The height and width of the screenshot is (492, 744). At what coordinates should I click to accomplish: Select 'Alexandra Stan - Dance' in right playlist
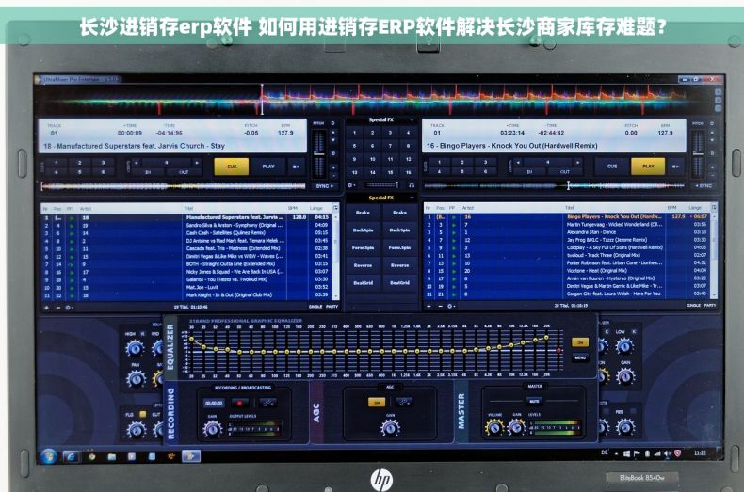568,232
